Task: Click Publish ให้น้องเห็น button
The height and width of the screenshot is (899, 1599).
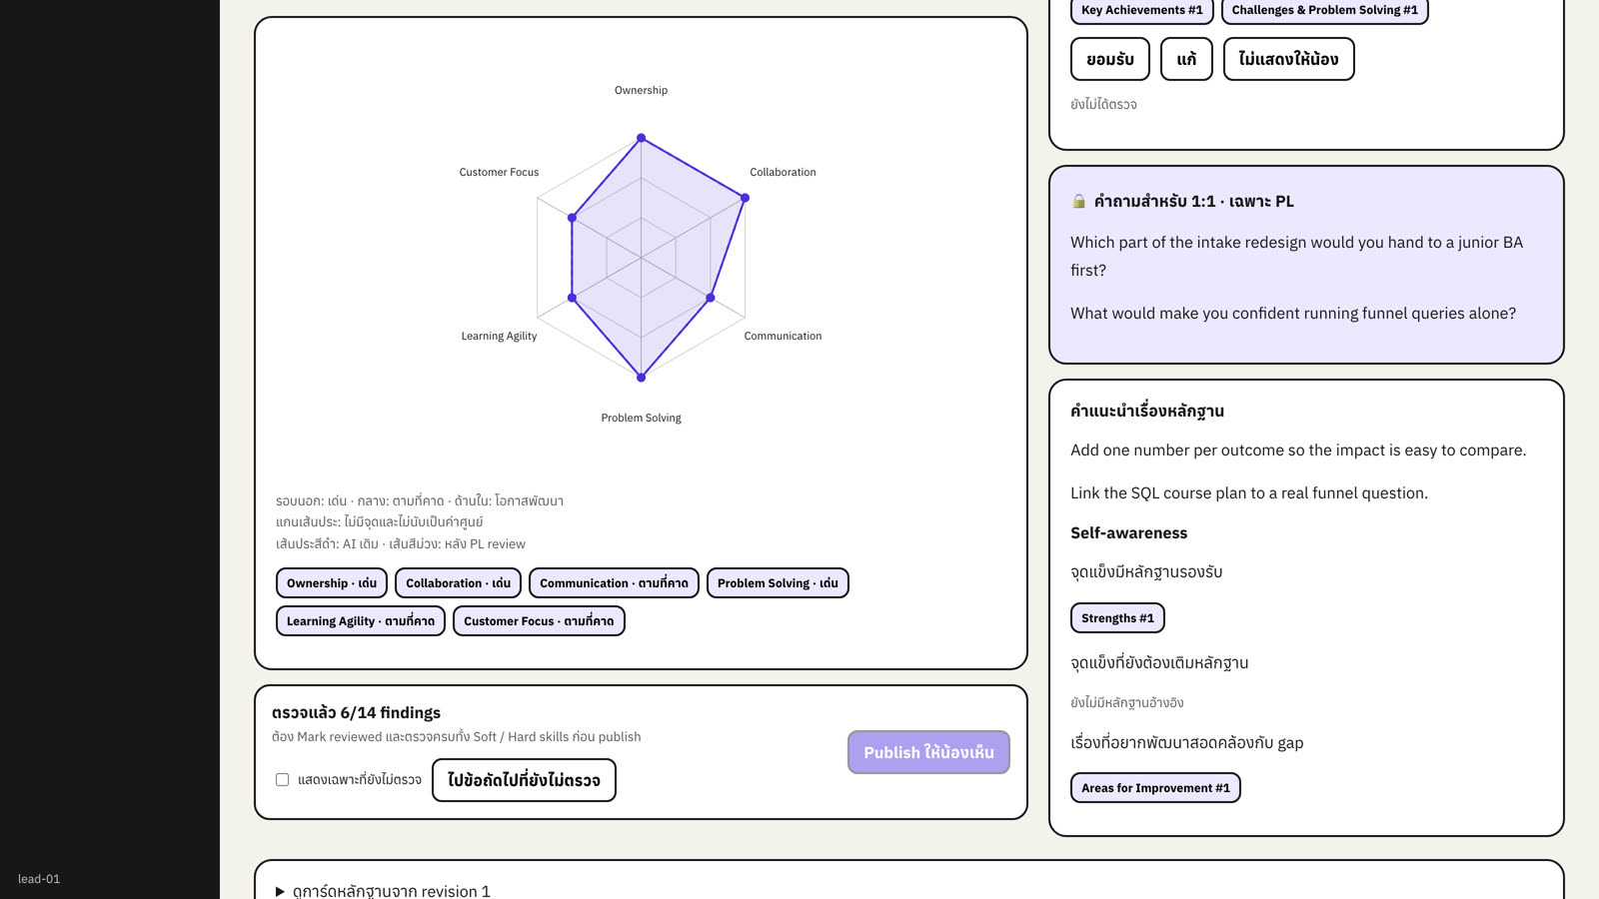Action: click(928, 752)
